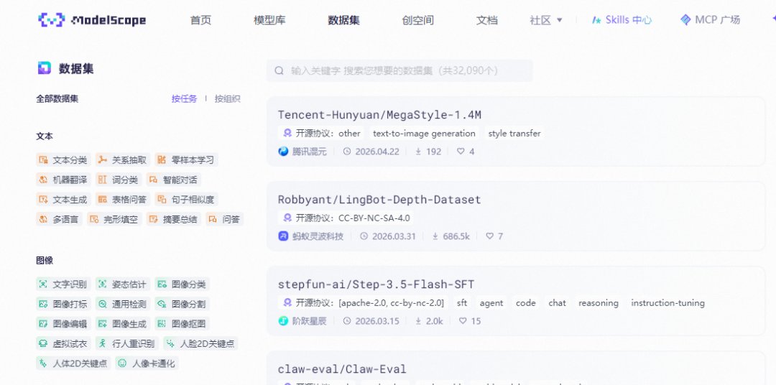The width and height of the screenshot is (776, 385).
Task: Click the 姿态估计 tag icon
Action: (103, 284)
